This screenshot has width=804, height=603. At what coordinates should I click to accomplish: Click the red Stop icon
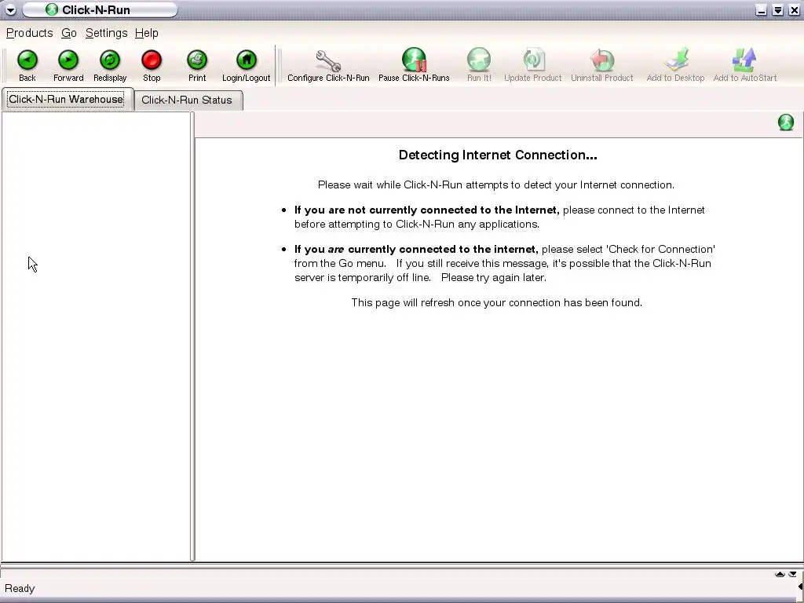pos(152,60)
